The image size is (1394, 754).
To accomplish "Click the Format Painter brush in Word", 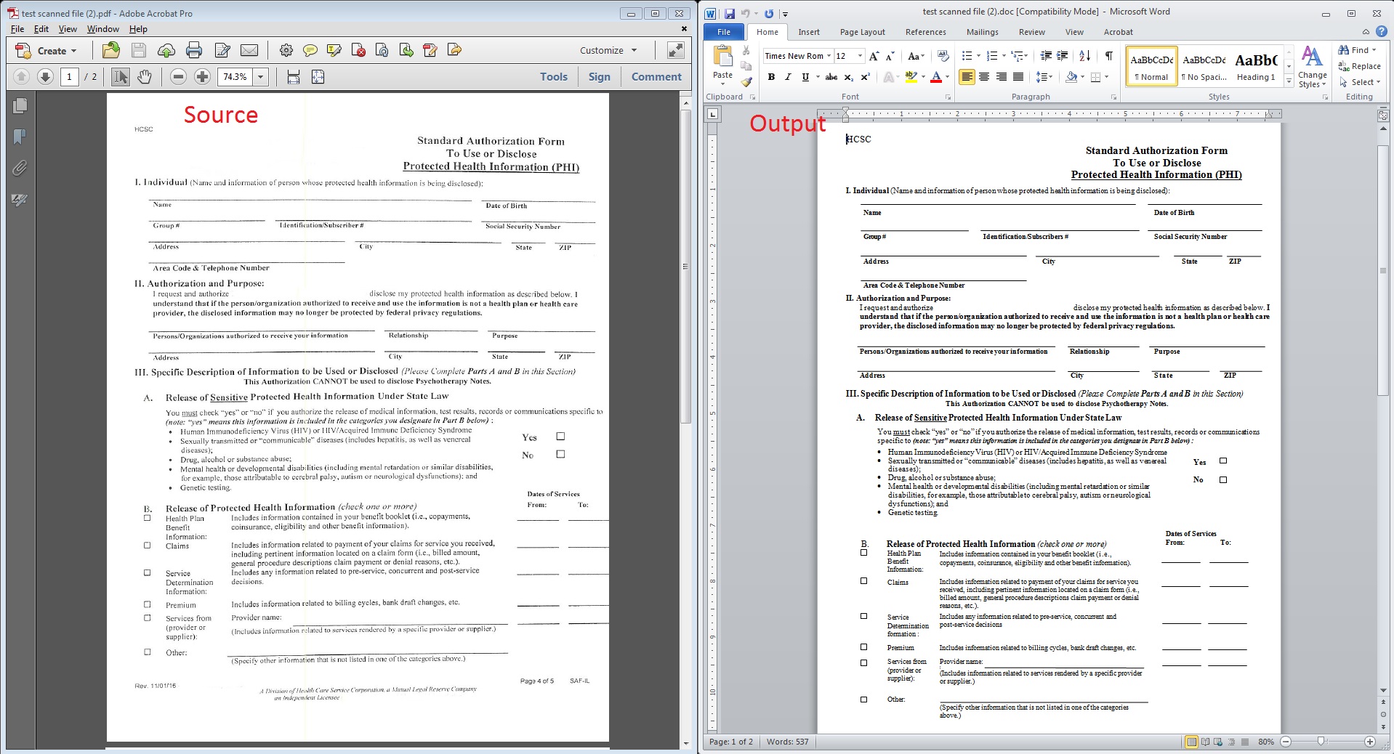I will click(746, 81).
